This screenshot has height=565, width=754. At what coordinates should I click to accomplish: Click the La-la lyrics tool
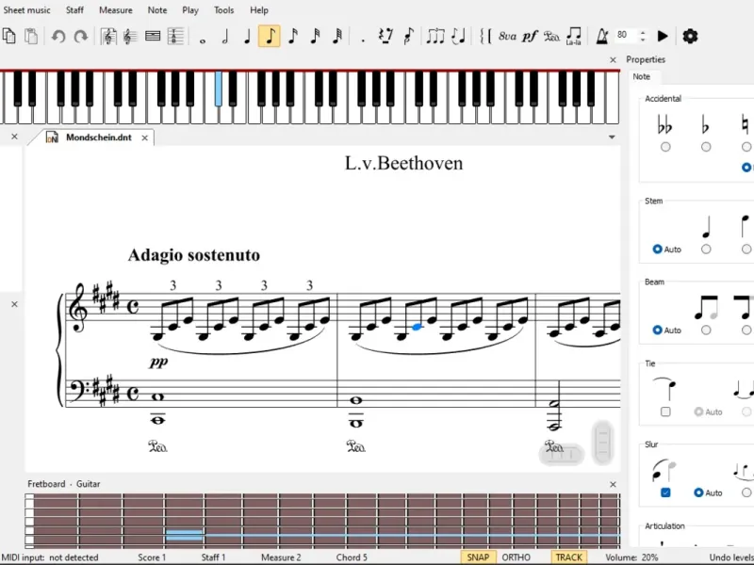coord(574,37)
